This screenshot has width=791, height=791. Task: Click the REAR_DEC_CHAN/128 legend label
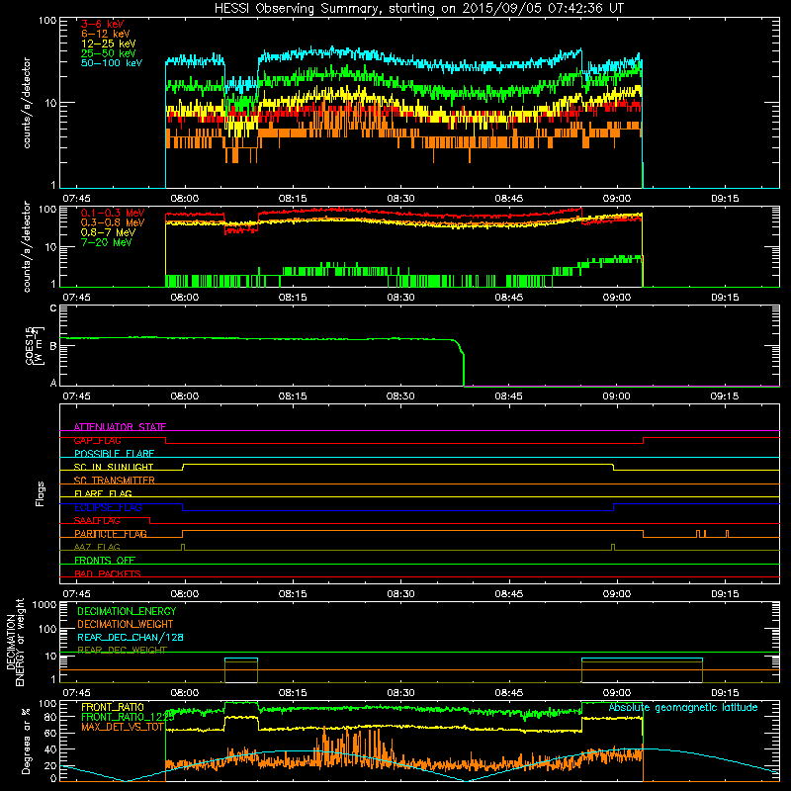coord(131,637)
